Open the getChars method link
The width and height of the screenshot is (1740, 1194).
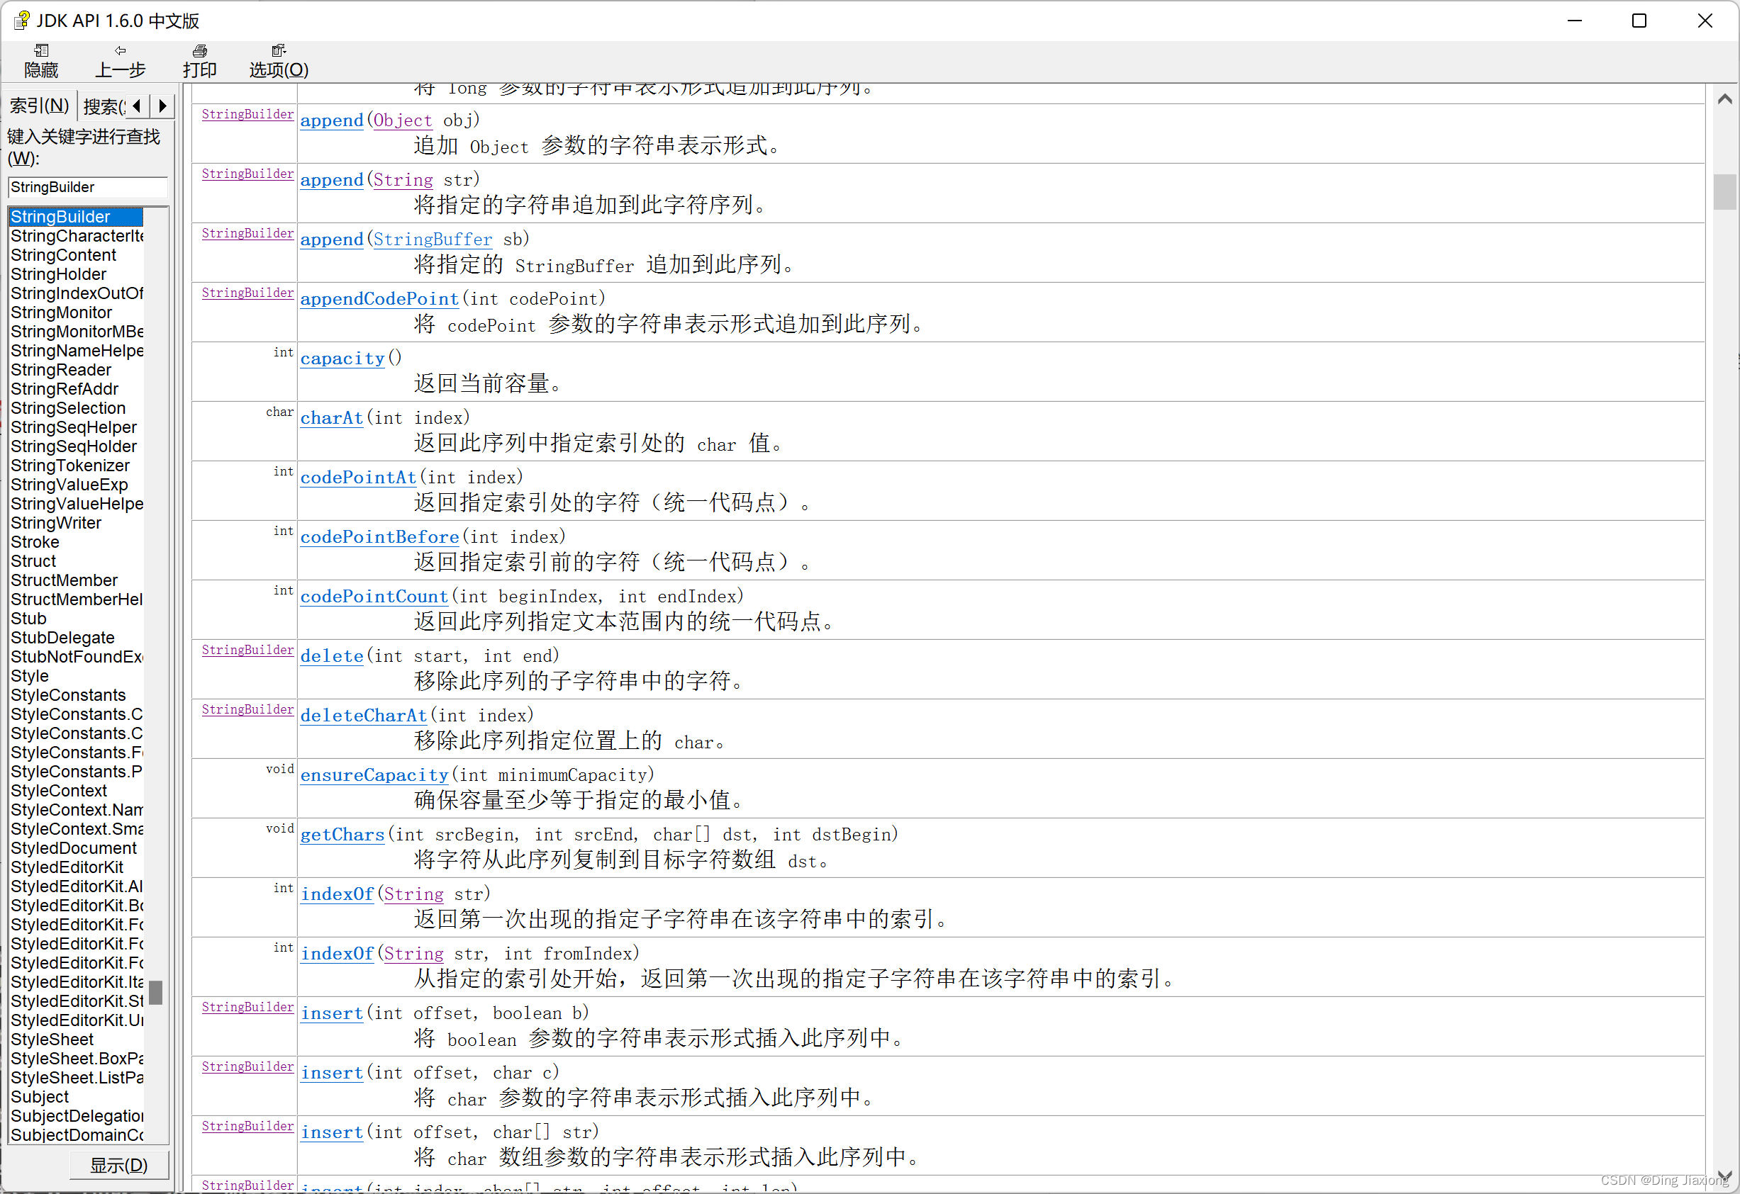(x=342, y=835)
